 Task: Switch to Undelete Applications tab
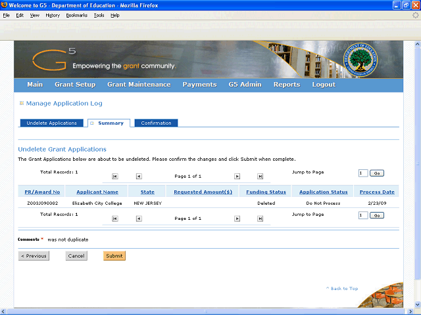[51, 123]
